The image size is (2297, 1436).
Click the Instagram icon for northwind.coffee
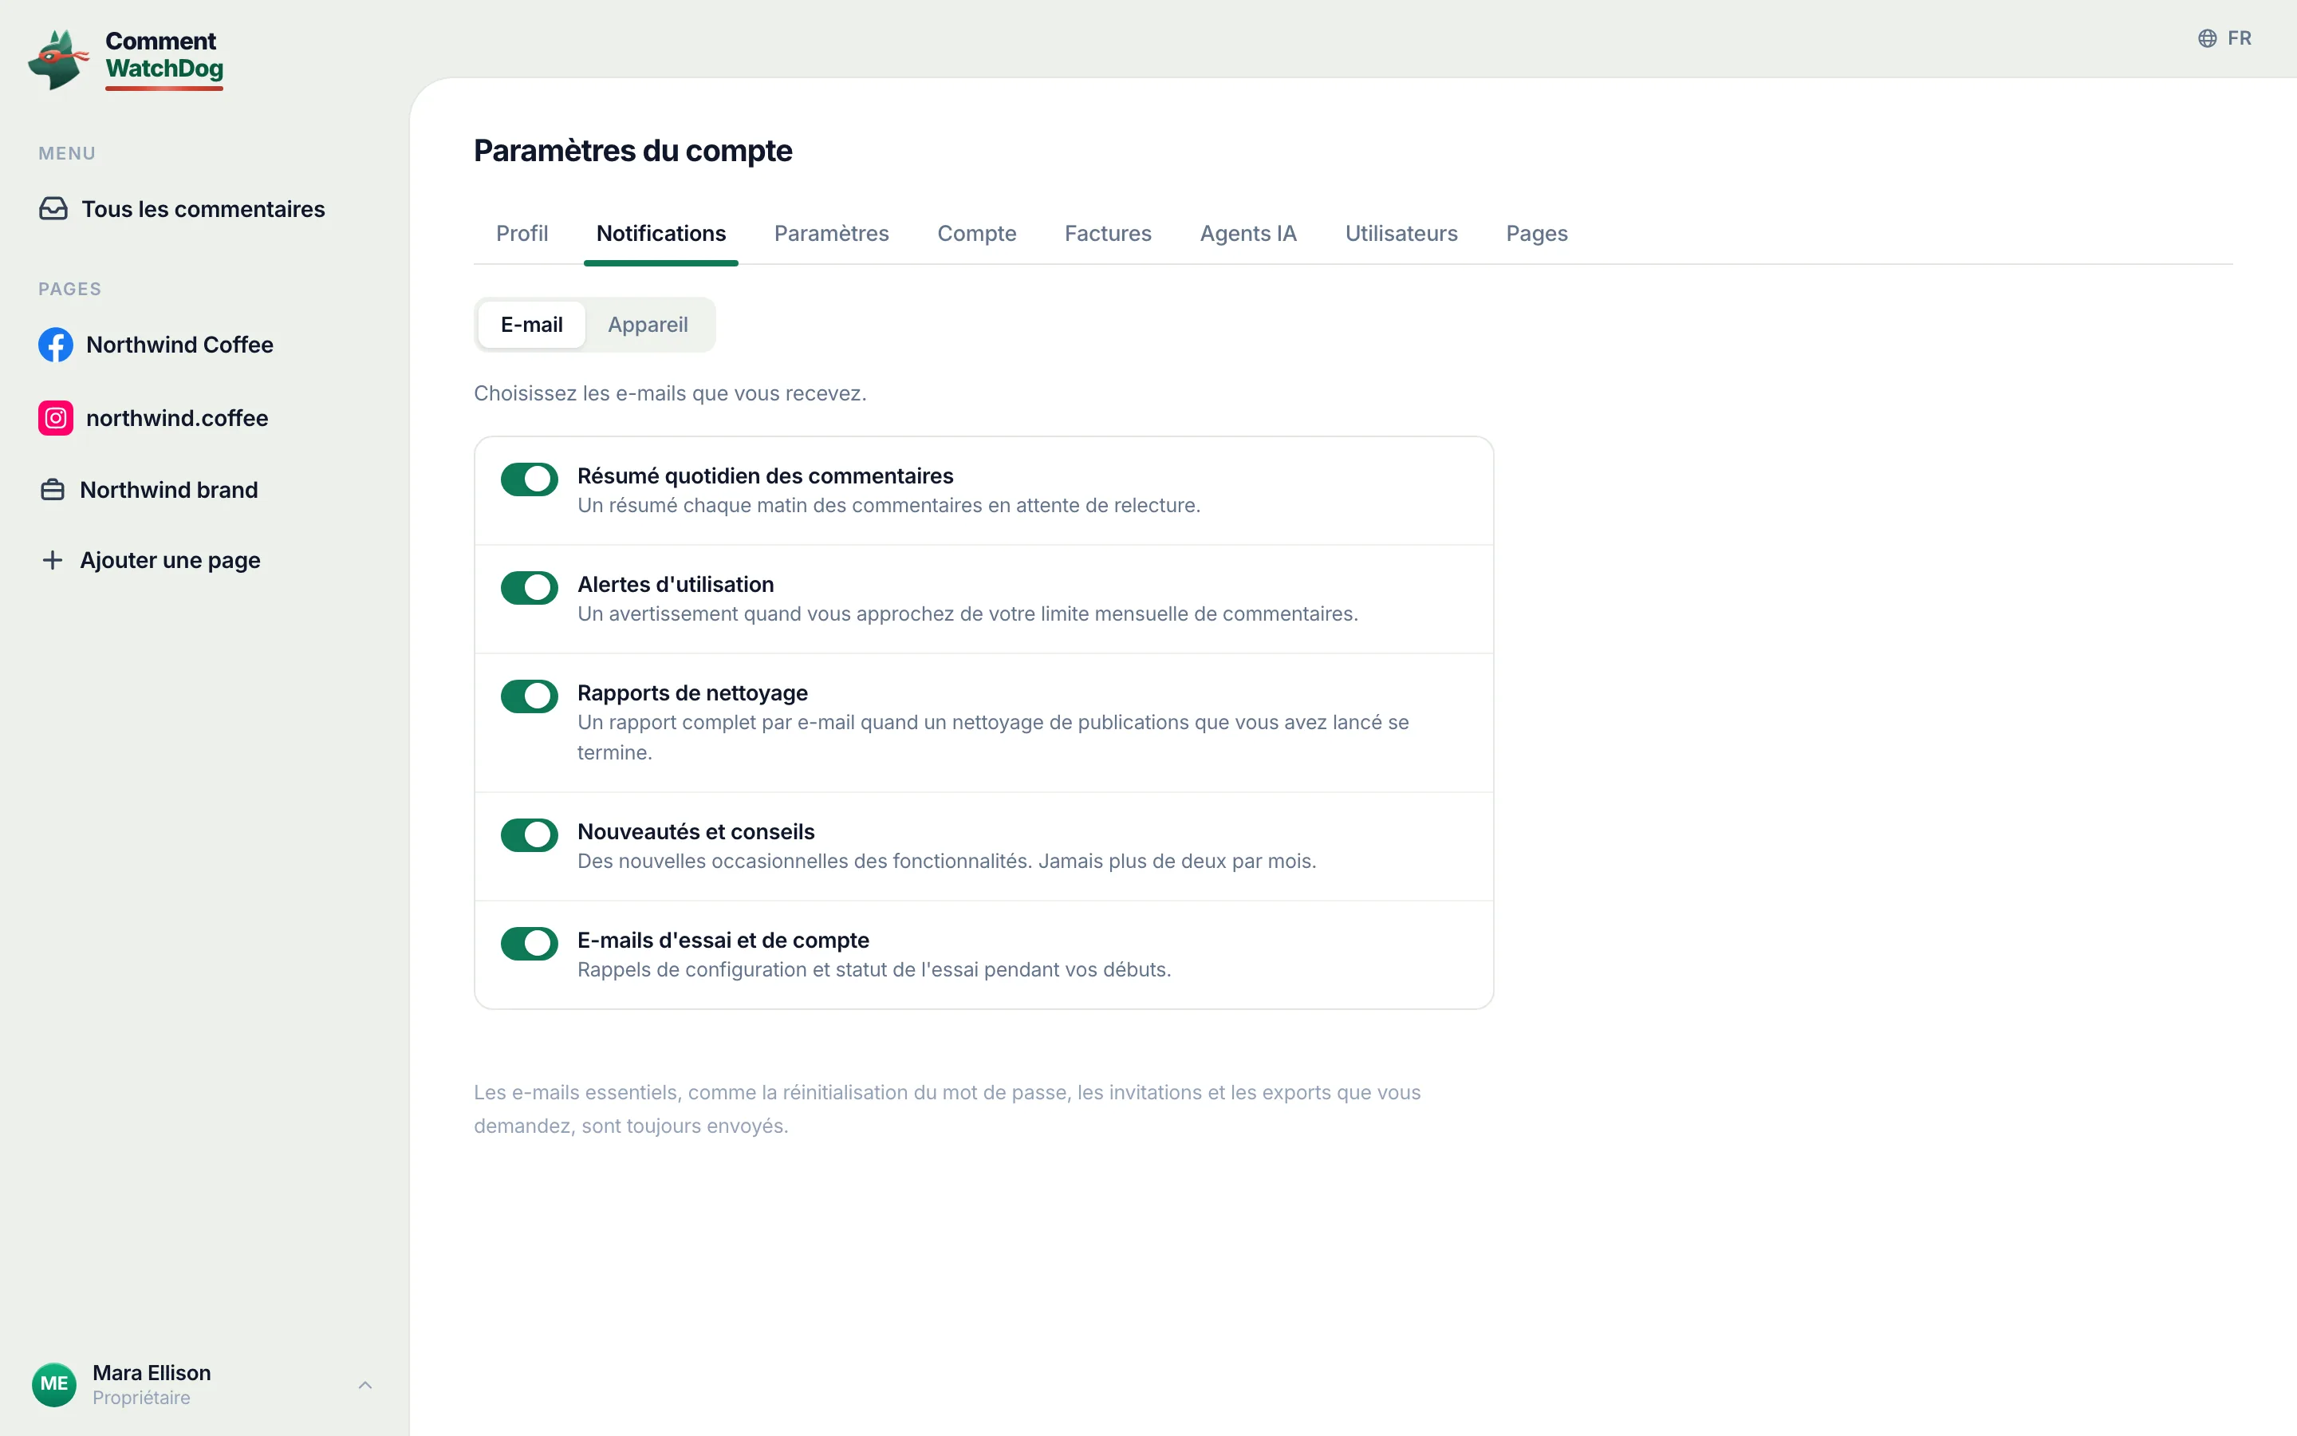(x=56, y=418)
